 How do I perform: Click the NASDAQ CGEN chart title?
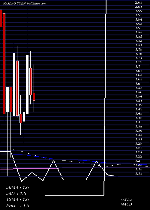tap(14, 4)
